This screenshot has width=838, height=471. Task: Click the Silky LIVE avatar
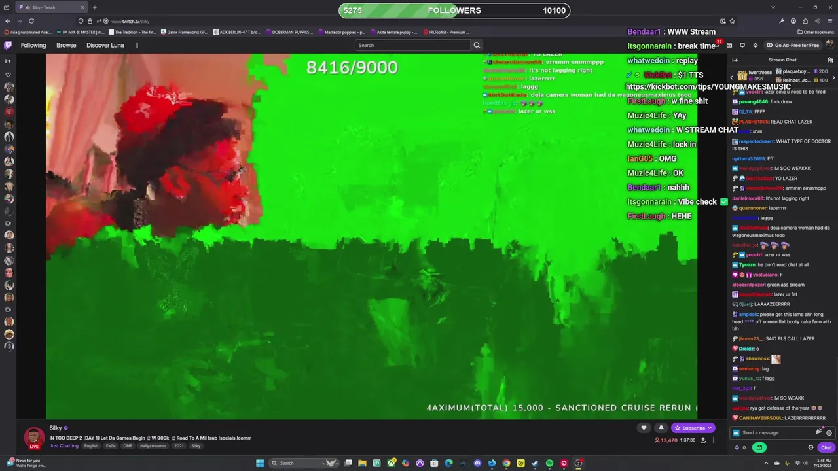[x=34, y=438]
